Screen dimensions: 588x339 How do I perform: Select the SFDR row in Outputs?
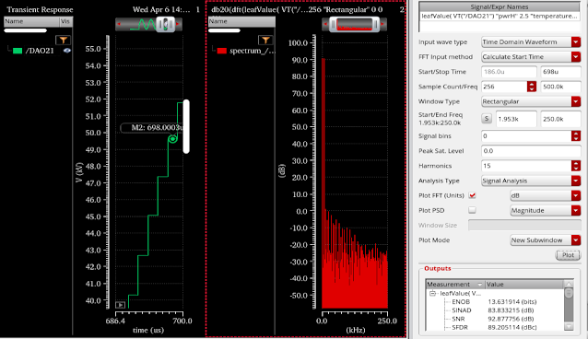495,327
